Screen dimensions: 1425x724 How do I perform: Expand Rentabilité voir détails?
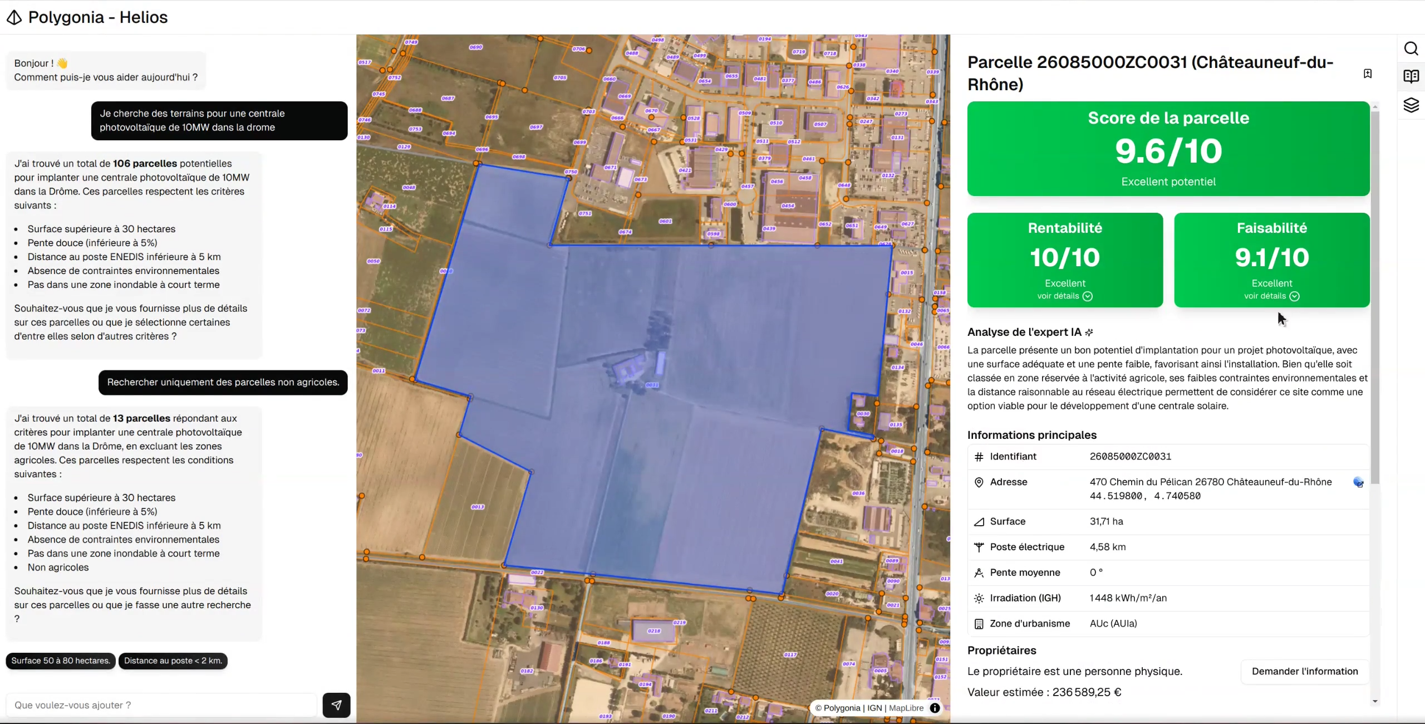(1065, 296)
